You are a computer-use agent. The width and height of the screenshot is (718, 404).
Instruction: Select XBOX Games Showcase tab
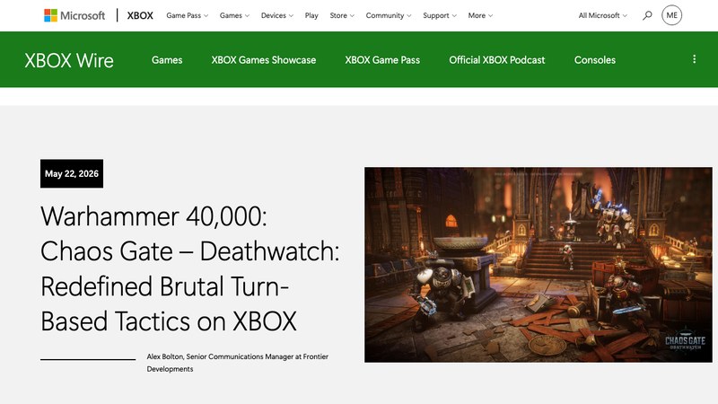264,60
